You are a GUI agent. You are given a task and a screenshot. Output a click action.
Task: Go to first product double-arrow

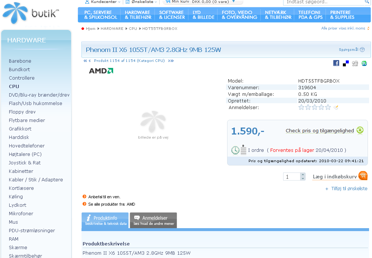pos(85,61)
